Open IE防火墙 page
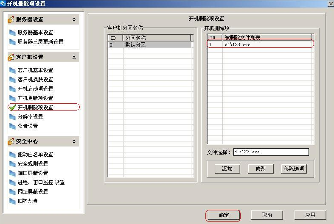The height and width of the screenshot is (224, 334). 27,201
